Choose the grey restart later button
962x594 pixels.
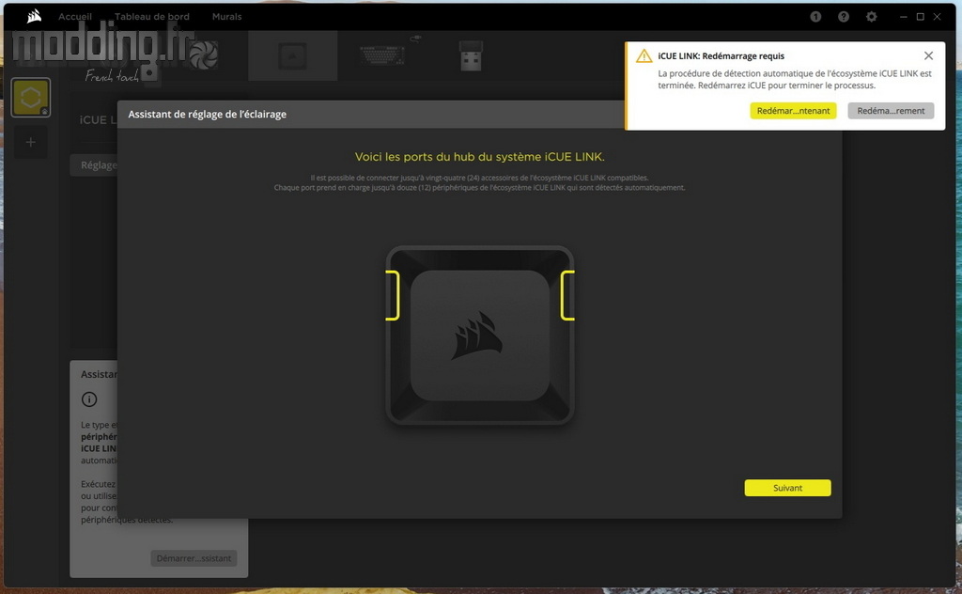pos(891,111)
